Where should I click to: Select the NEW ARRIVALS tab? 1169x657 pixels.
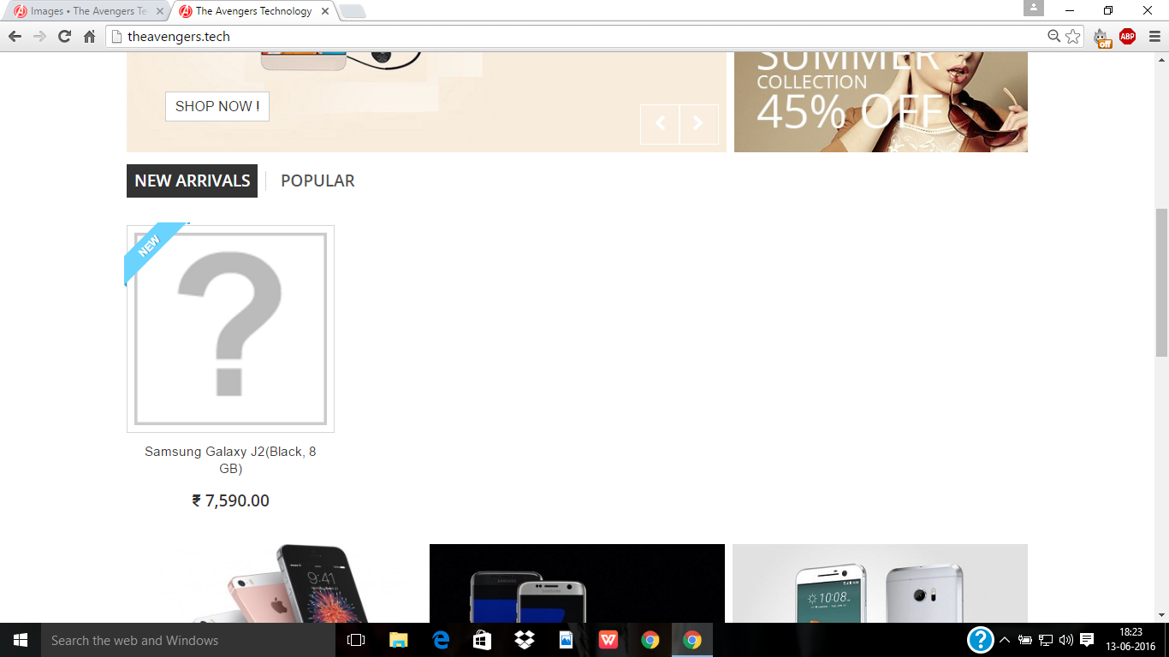pyautogui.click(x=193, y=181)
